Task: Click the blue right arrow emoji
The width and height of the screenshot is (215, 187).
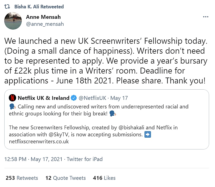Action: pyautogui.click(x=147, y=134)
